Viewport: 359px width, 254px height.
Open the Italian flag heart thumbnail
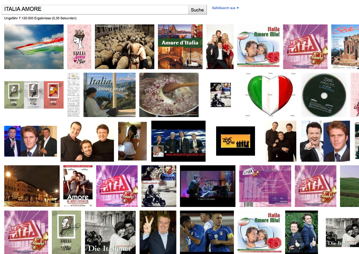[x=270, y=95]
